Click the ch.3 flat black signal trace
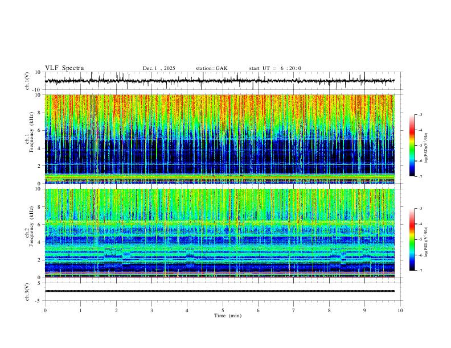This screenshot has width=451, height=348. 219,291
